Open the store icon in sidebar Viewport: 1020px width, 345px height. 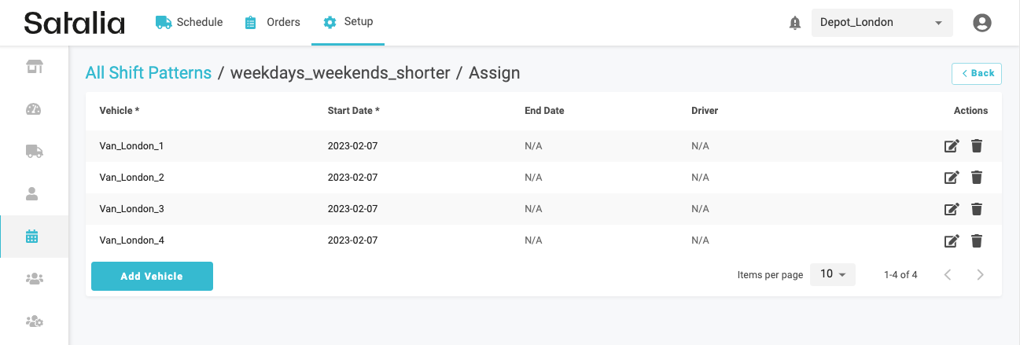coord(34,67)
